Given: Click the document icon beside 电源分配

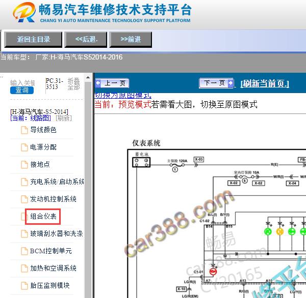Looking at the screenshot, I should pos(24,147).
